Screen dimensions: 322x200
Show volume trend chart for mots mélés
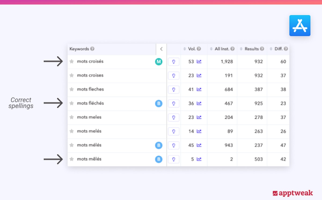click(x=199, y=145)
